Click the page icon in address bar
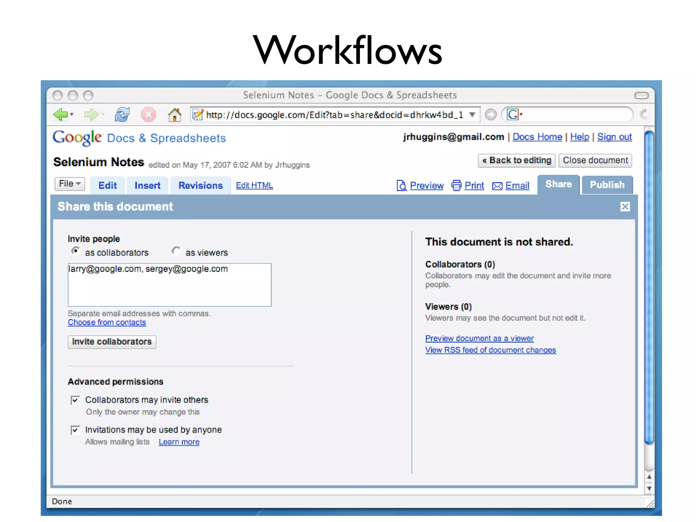 pos(198,115)
